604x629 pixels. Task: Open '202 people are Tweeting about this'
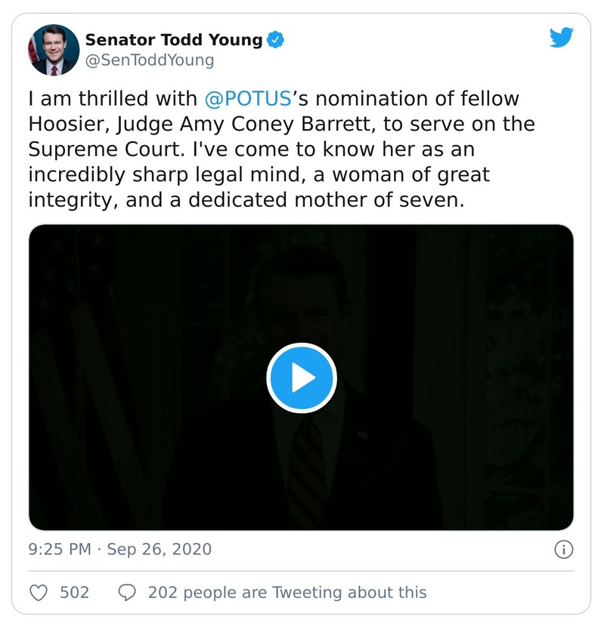click(287, 592)
